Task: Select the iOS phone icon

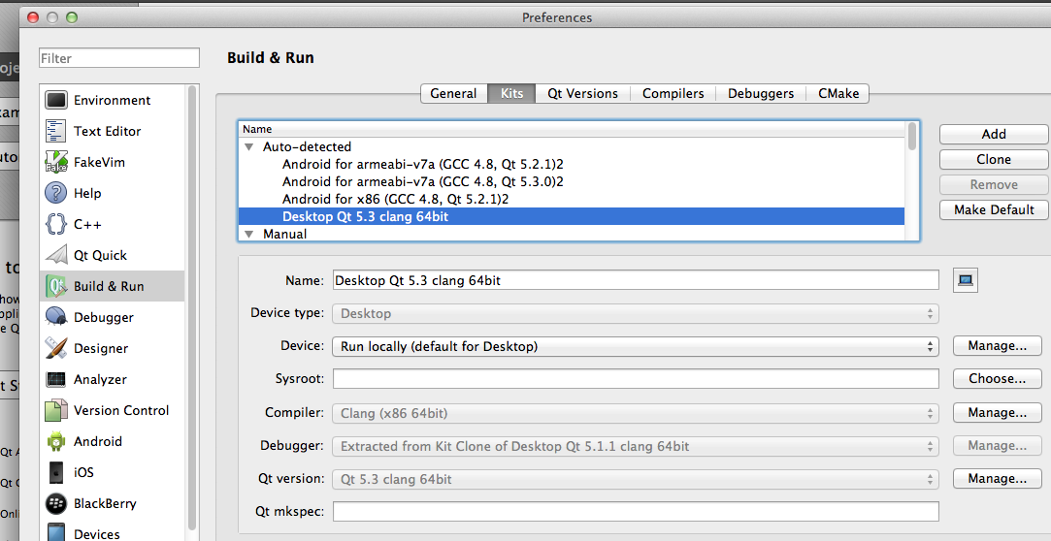Action: pyautogui.click(x=56, y=472)
